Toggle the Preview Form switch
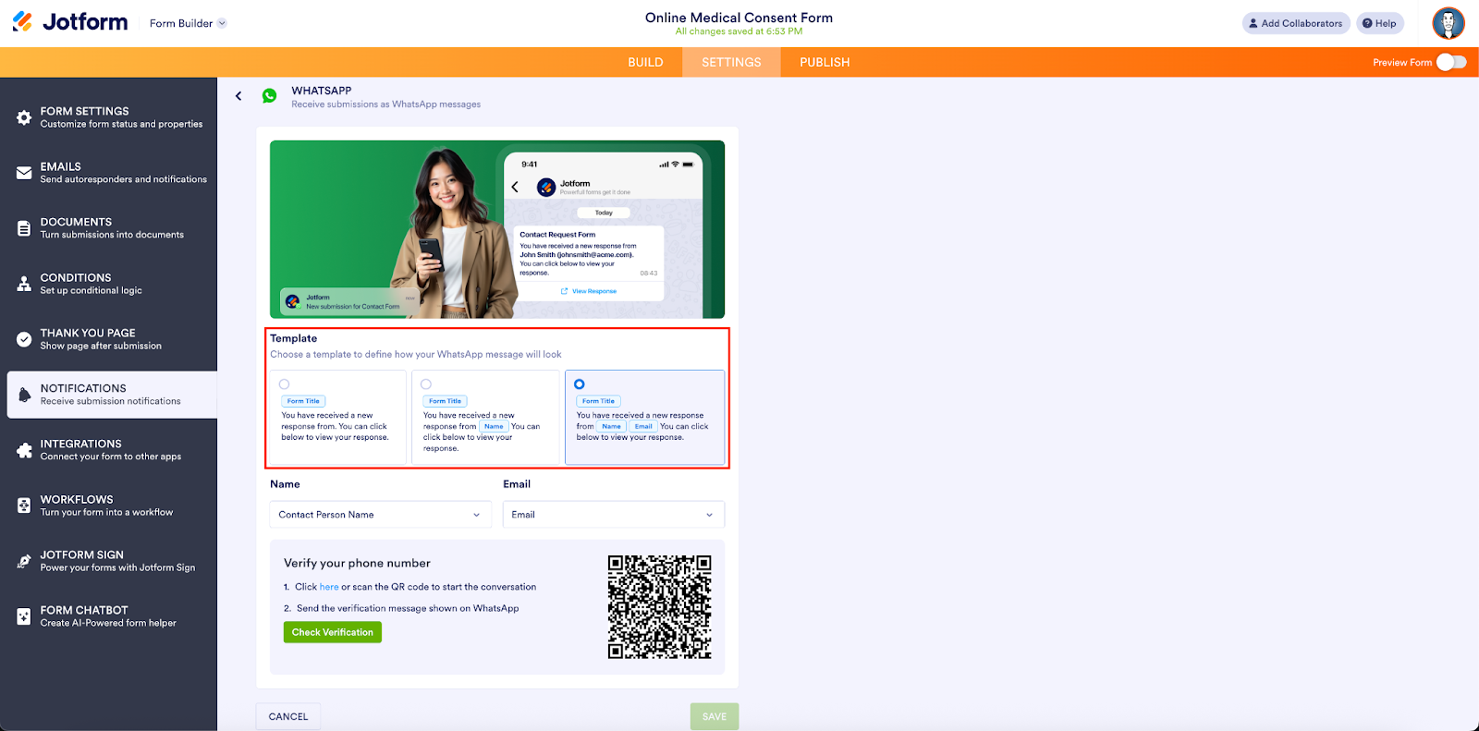 point(1450,62)
